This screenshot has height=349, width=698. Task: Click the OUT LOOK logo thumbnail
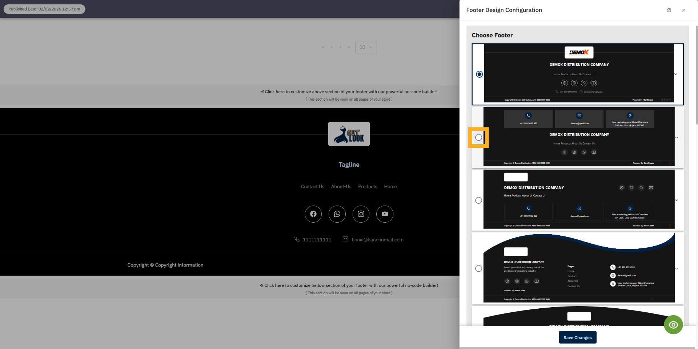pos(349,134)
